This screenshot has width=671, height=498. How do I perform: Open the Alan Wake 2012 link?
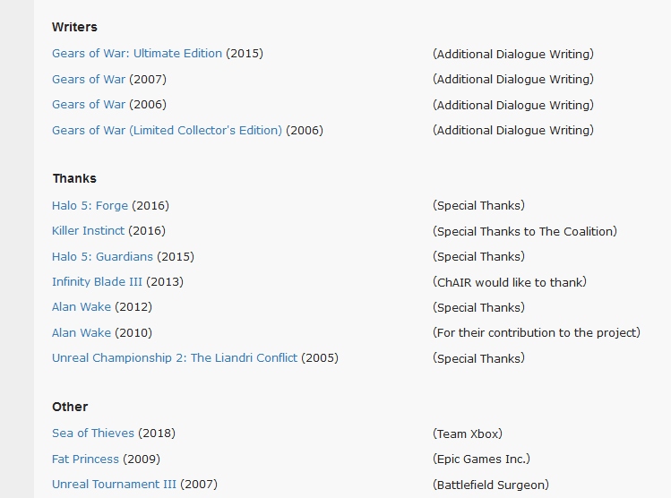point(82,307)
